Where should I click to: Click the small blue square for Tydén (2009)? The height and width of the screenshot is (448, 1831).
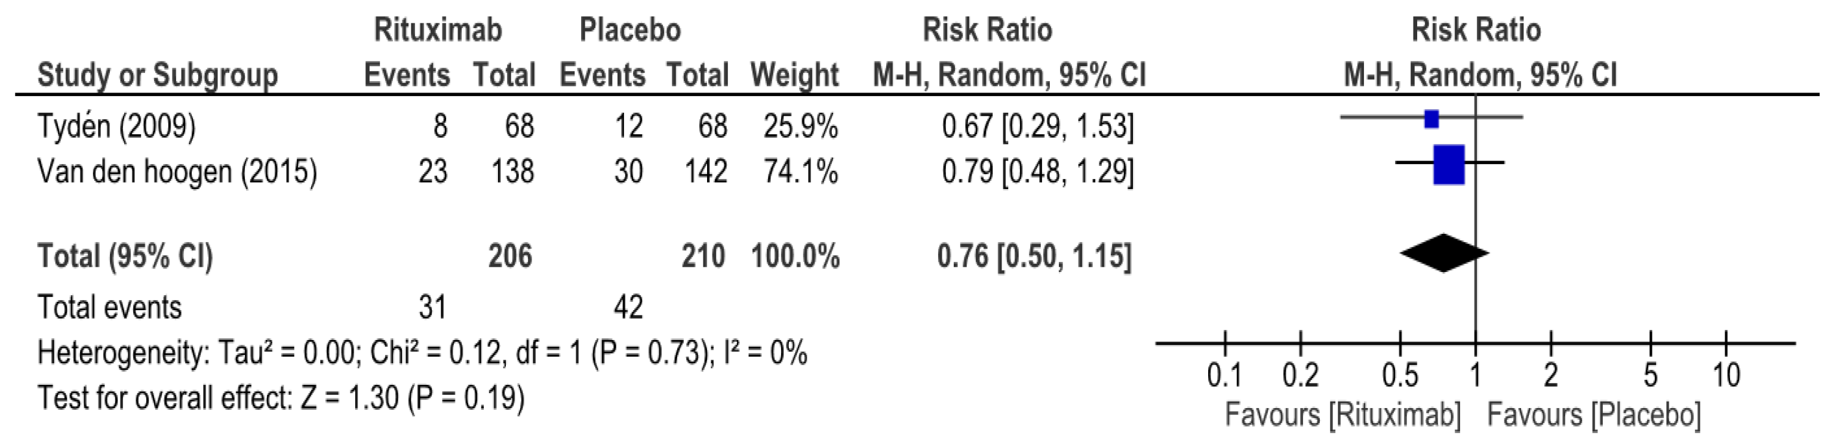pyautogui.click(x=1431, y=119)
